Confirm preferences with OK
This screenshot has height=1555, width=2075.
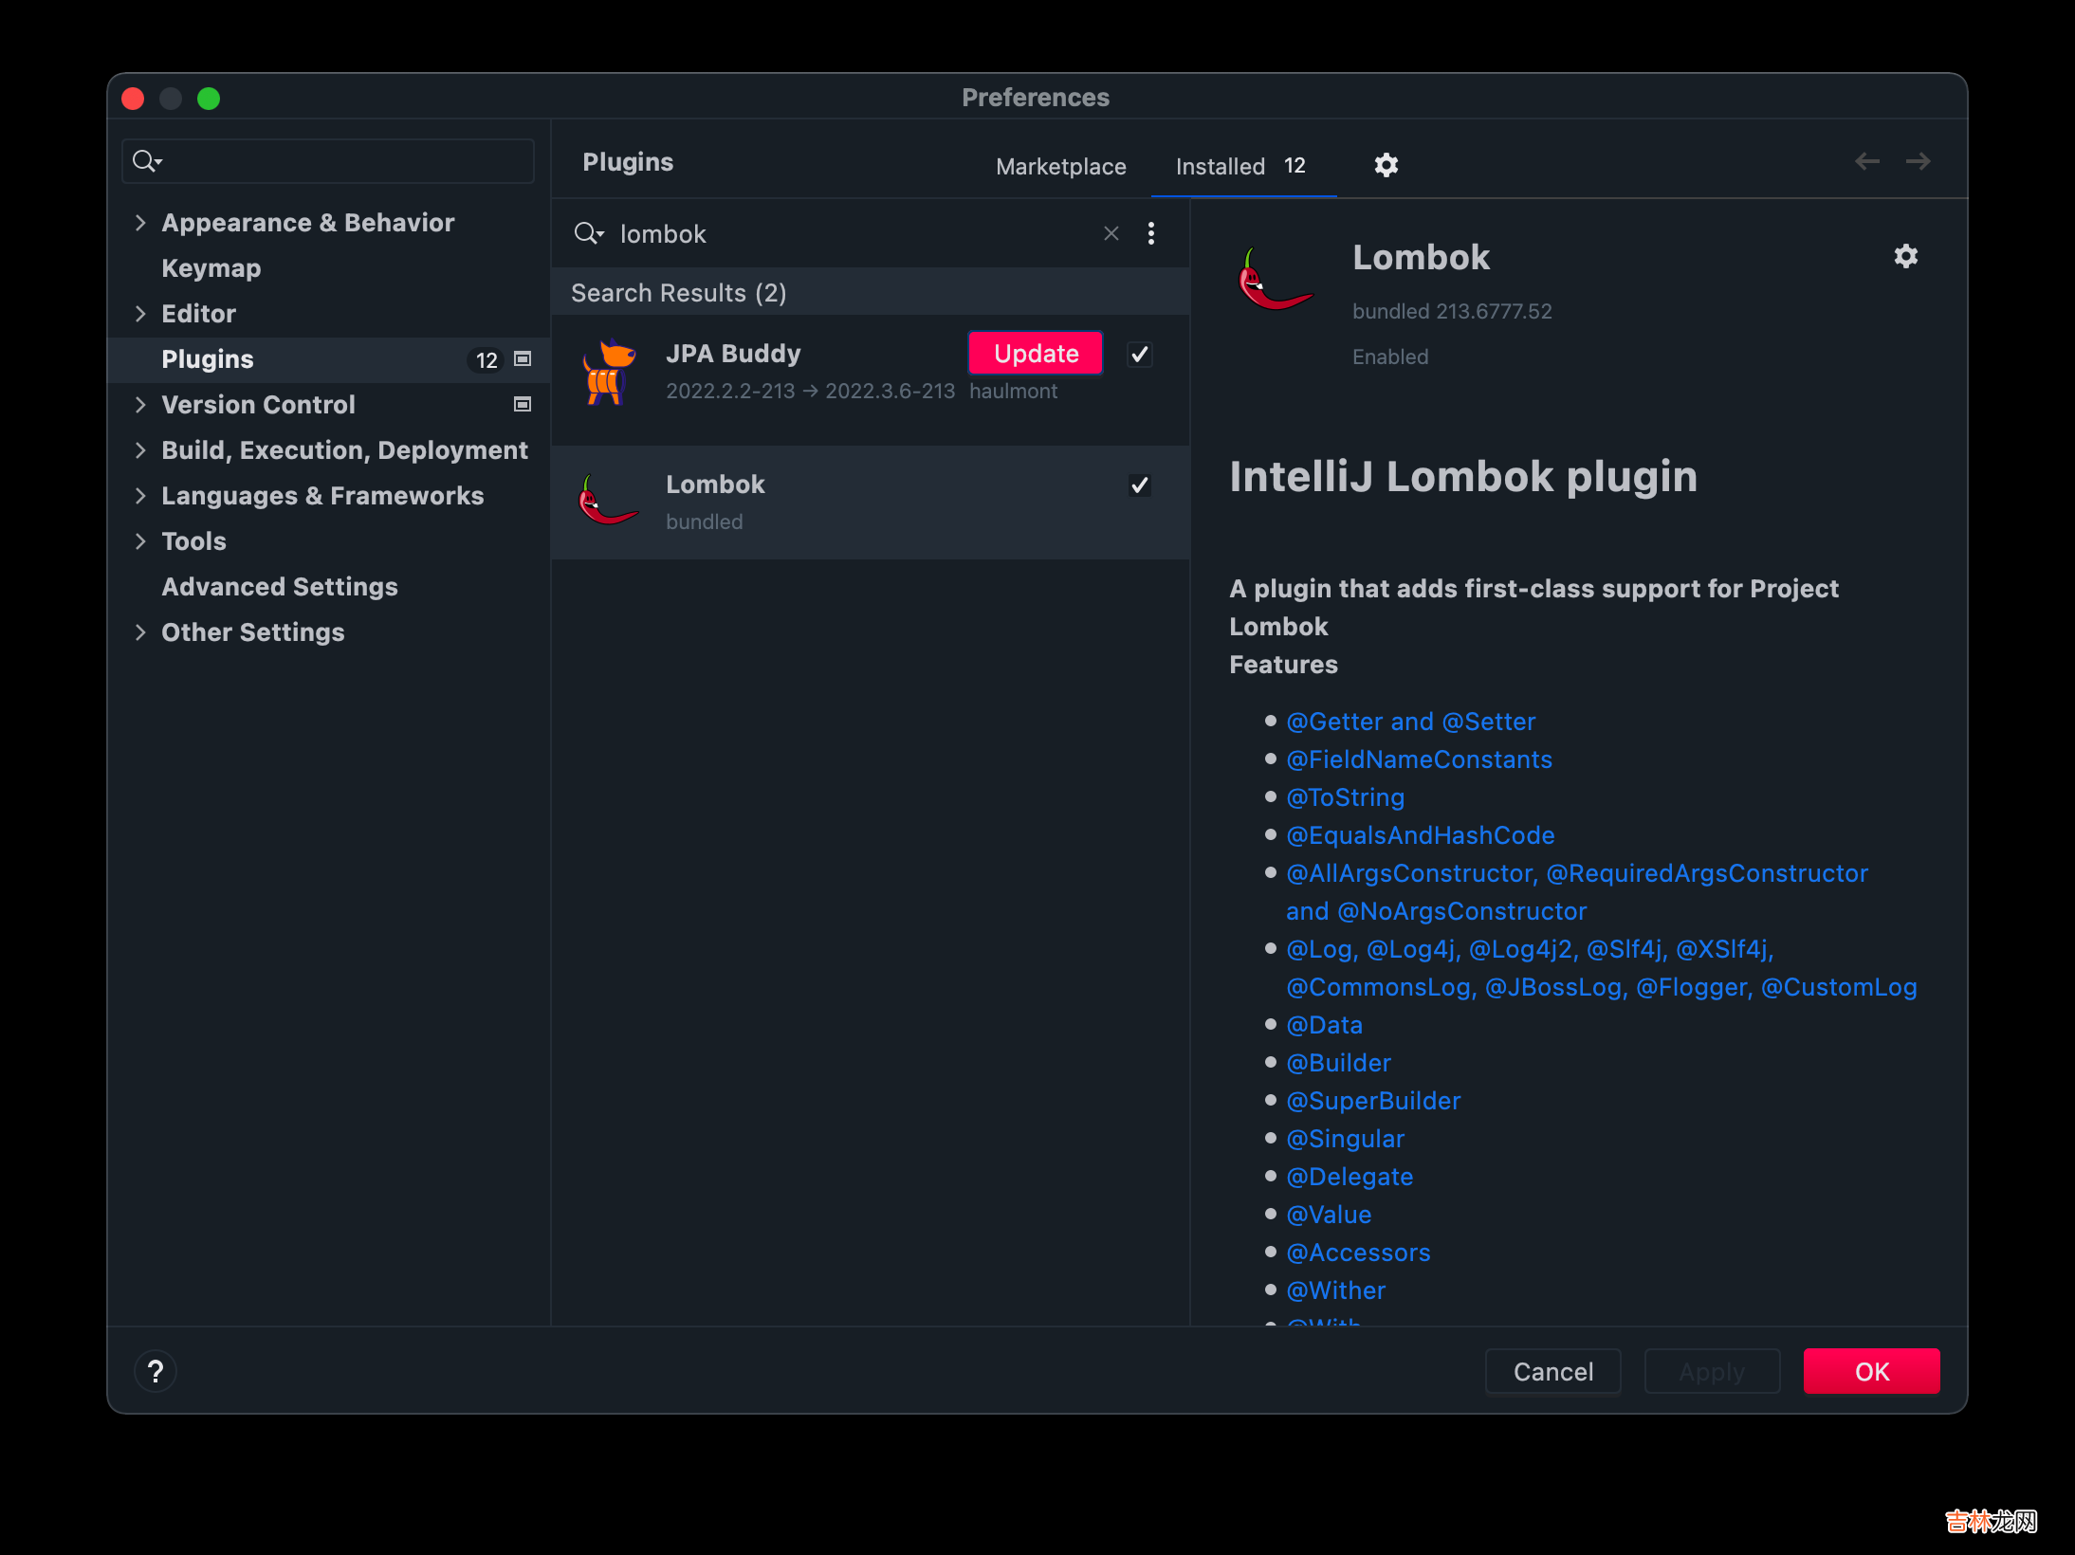click(1871, 1371)
